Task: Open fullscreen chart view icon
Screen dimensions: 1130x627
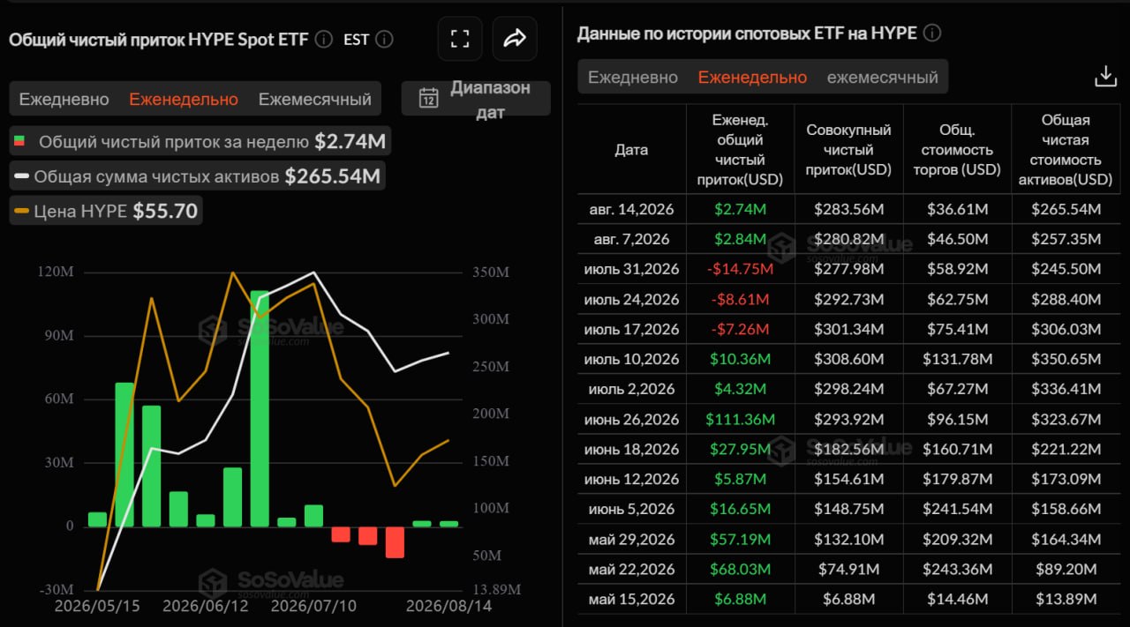Action: point(460,39)
